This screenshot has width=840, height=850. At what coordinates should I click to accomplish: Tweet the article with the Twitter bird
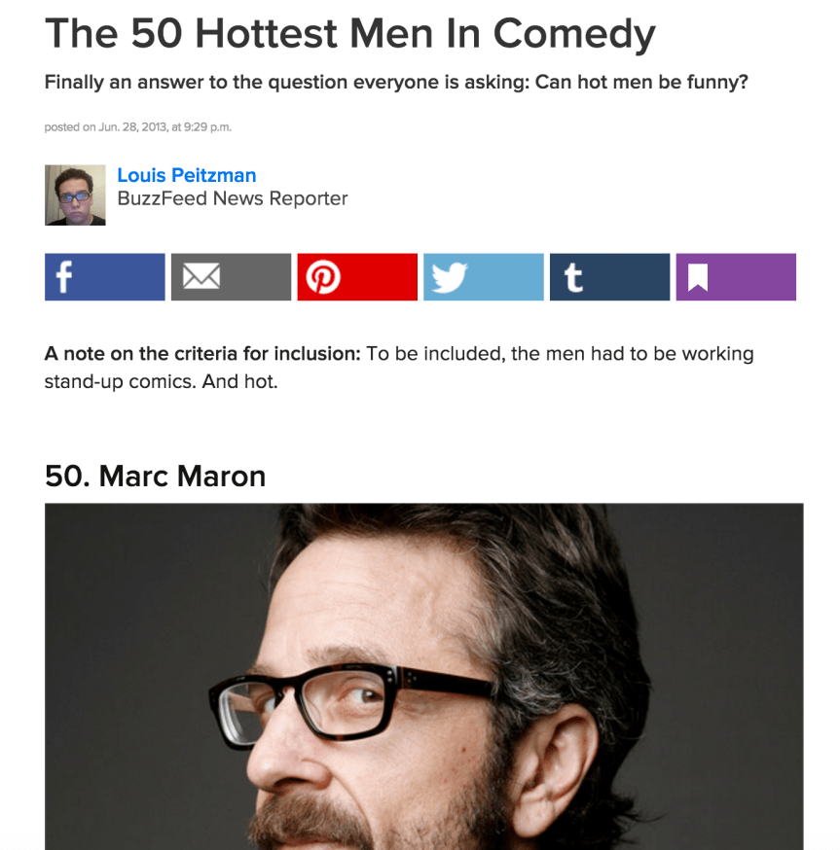[x=484, y=277]
